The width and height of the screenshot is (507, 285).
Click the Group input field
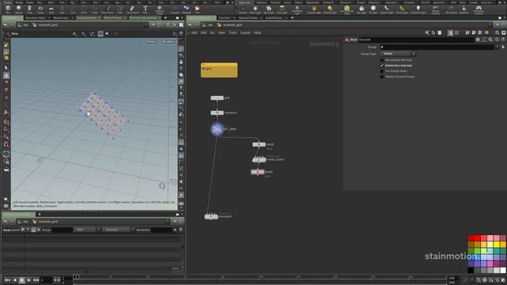point(438,47)
